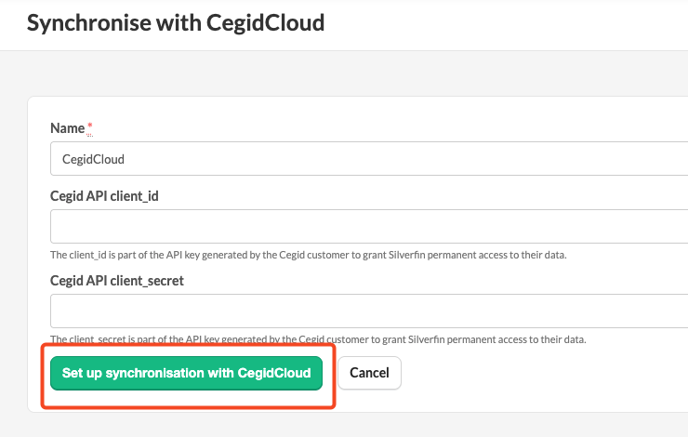
Task: Click the client_secret help description text
Action: point(318,339)
